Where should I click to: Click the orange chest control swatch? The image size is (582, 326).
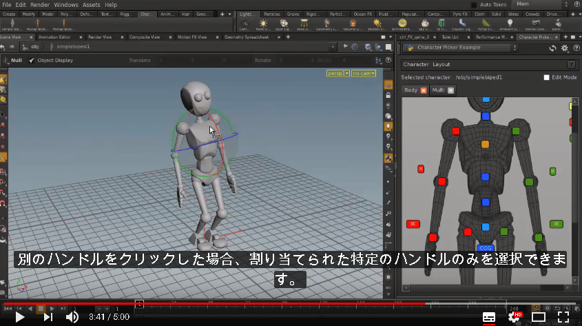click(485, 145)
